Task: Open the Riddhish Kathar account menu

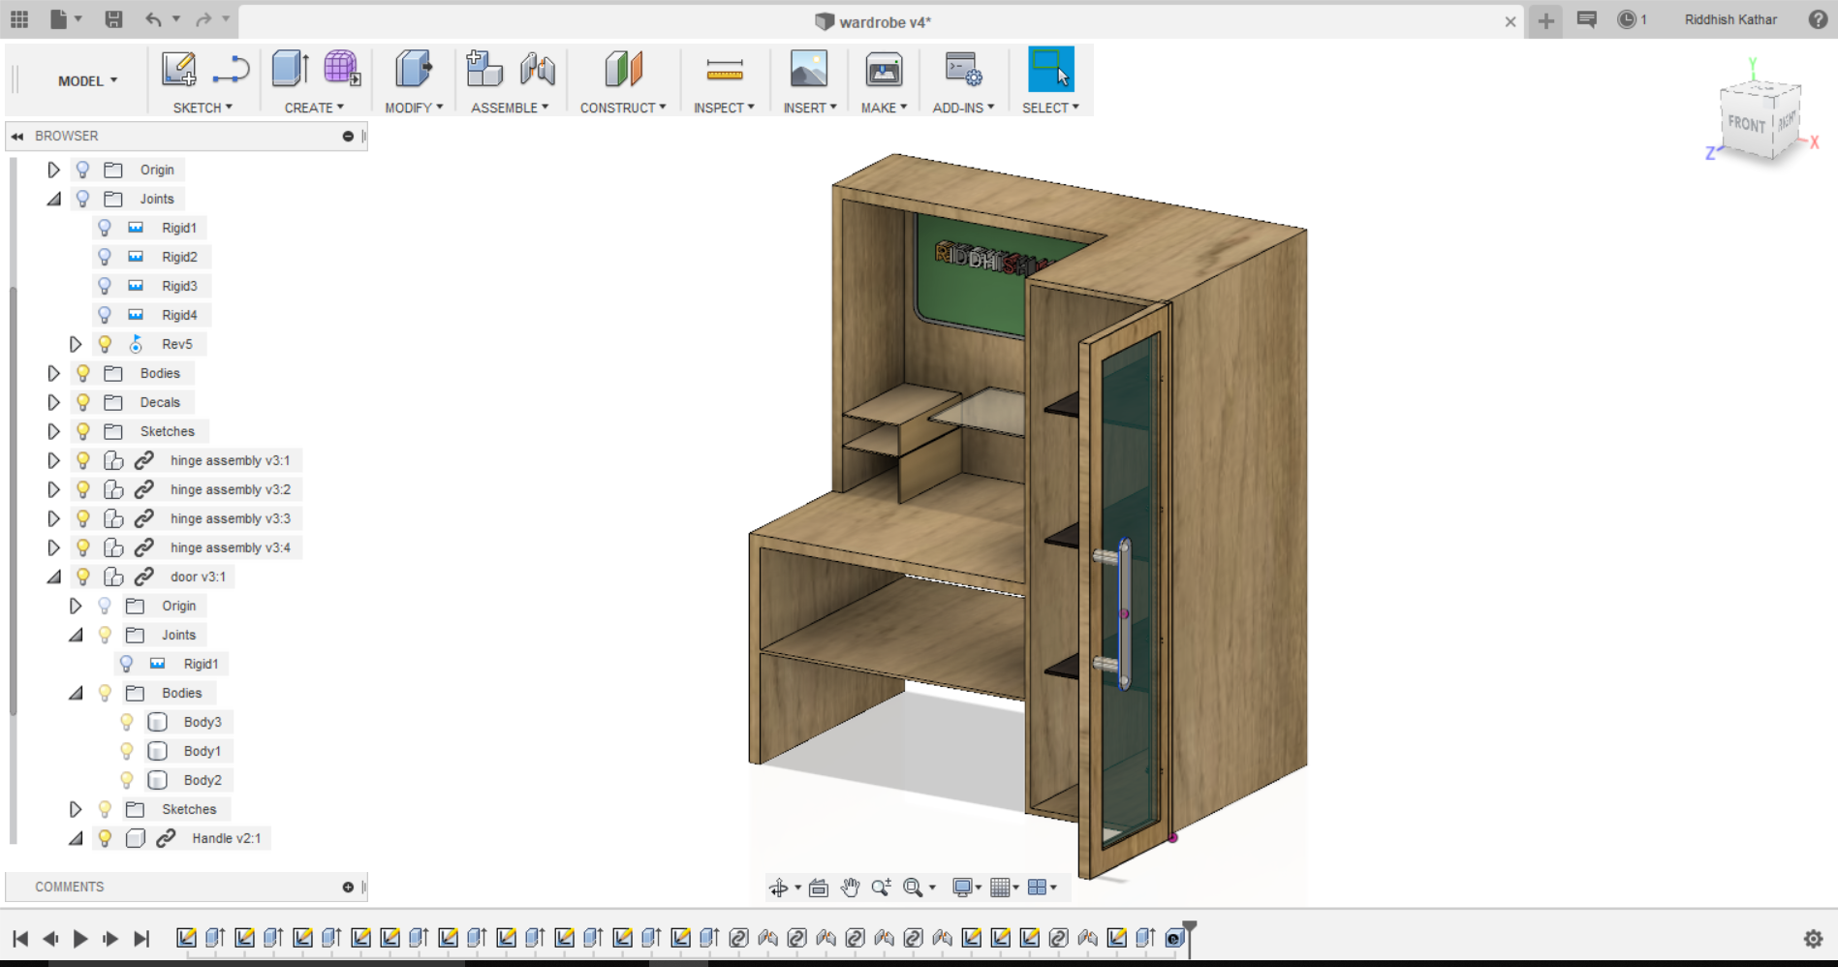Action: tap(1730, 19)
